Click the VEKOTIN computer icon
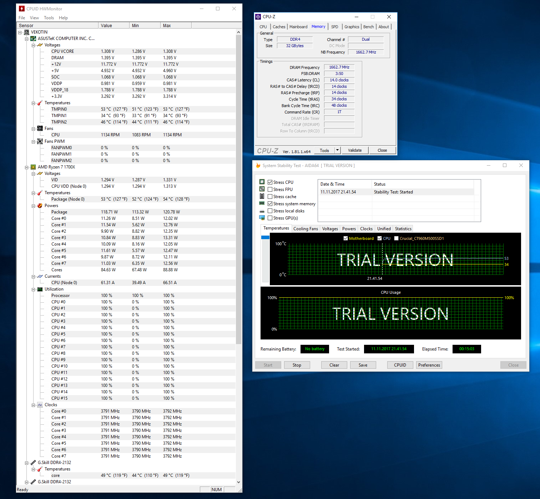The width and height of the screenshot is (540, 499). [x=27, y=32]
